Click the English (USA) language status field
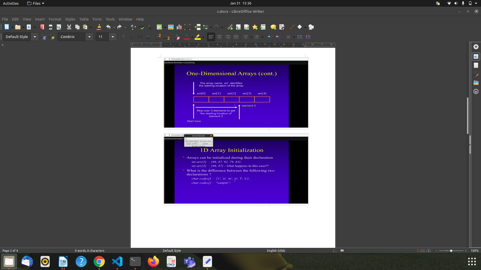The image size is (481, 270). click(x=276, y=250)
